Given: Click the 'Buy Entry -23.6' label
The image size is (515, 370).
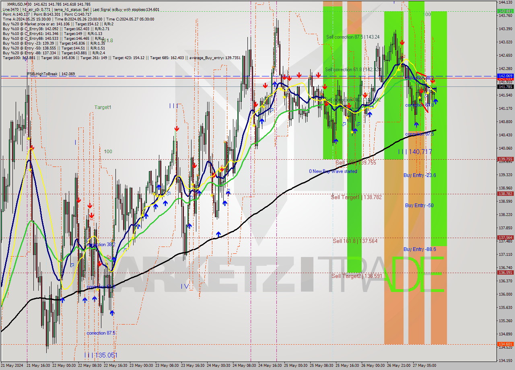Looking at the screenshot, I should (420, 175).
